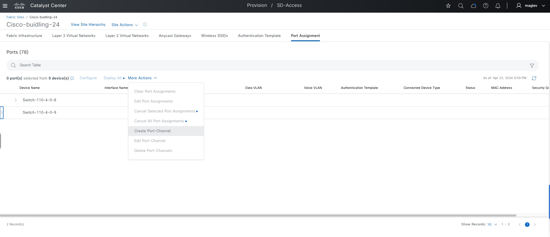Open notifications bell icon
Image resolution: width=550 pixels, height=237 pixels.
[498, 6]
